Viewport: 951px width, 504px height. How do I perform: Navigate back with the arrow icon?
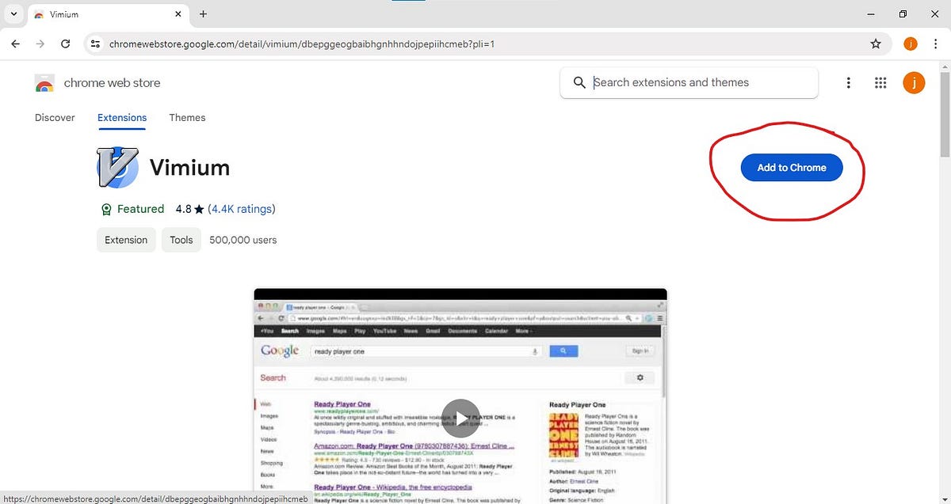[15, 44]
